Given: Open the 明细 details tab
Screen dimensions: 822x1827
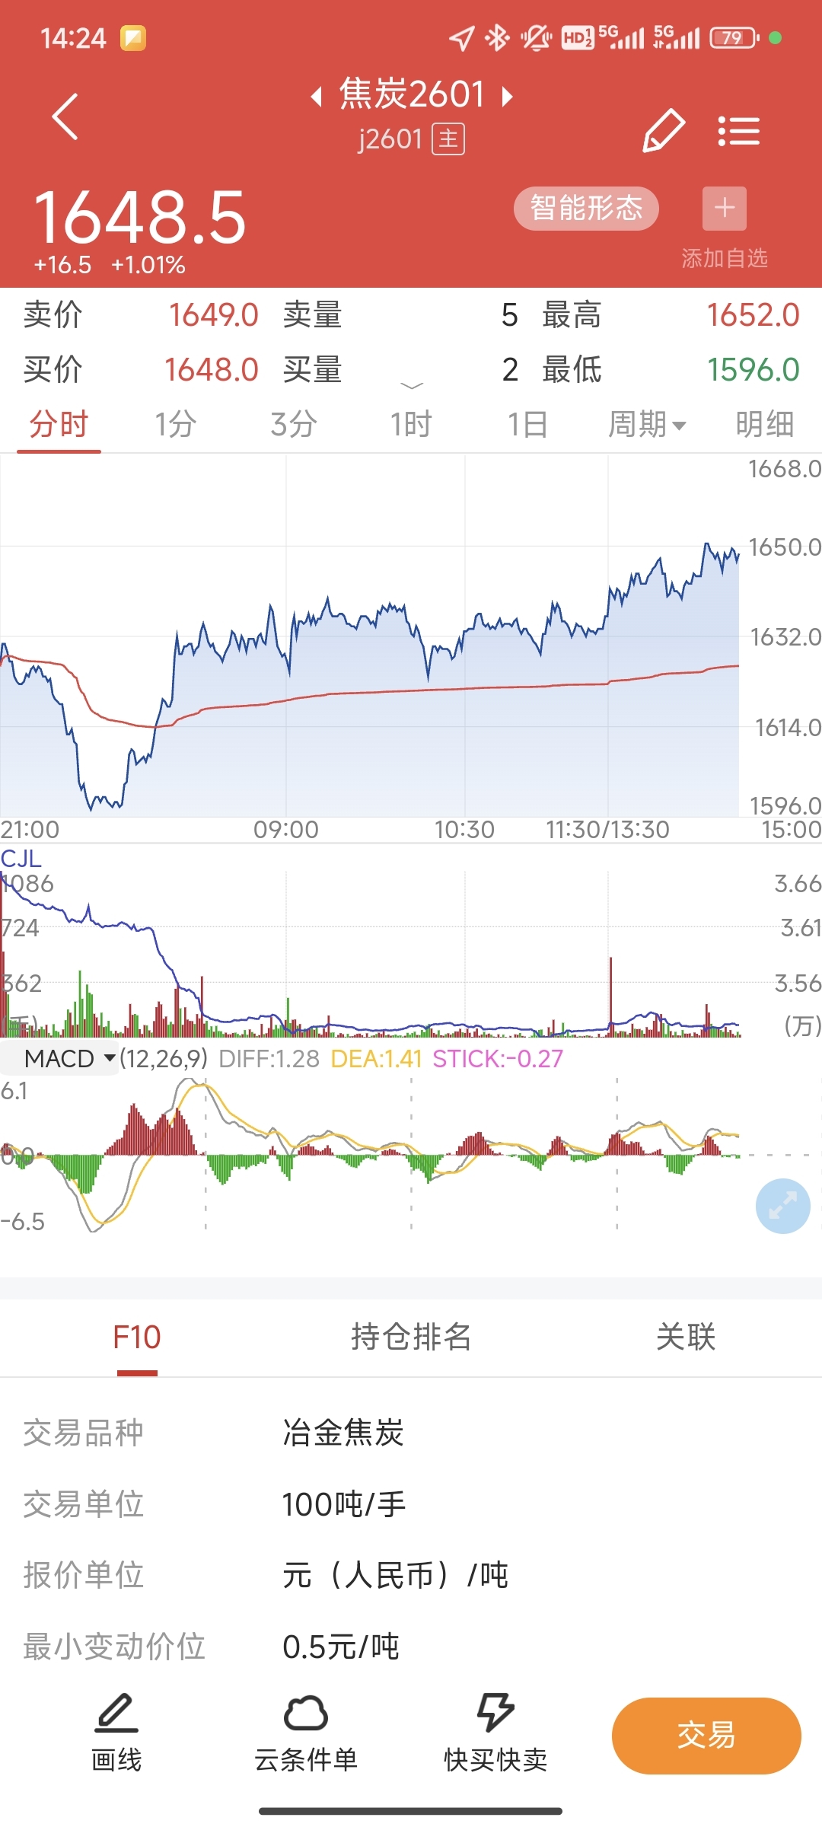Looking at the screenshot, I should click(764, 425).
